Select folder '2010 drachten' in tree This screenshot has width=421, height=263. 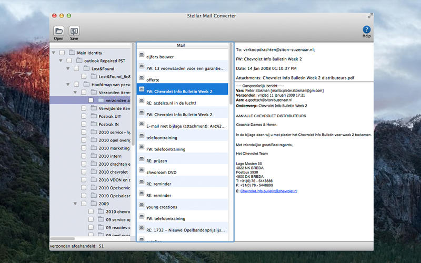pyautogui.click(x=114, y=164)
